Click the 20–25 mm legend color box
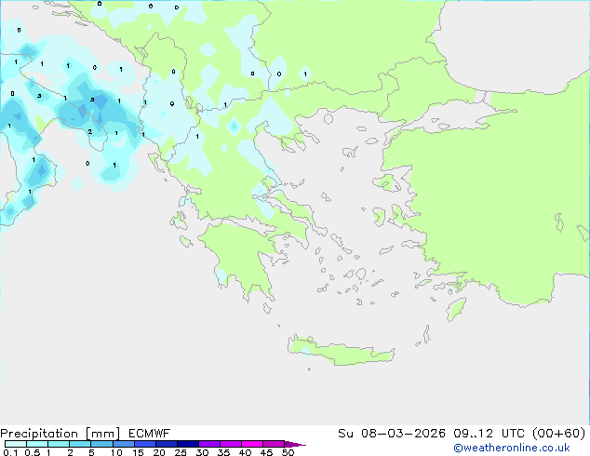Viewport: 590px width, 456px height. 167,444
